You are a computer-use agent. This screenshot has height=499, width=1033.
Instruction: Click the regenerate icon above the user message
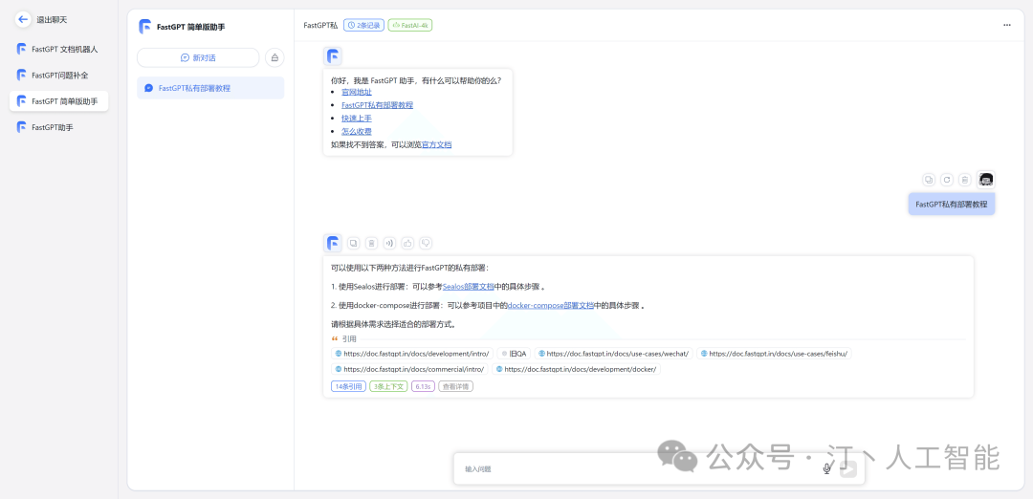point(947,180)
